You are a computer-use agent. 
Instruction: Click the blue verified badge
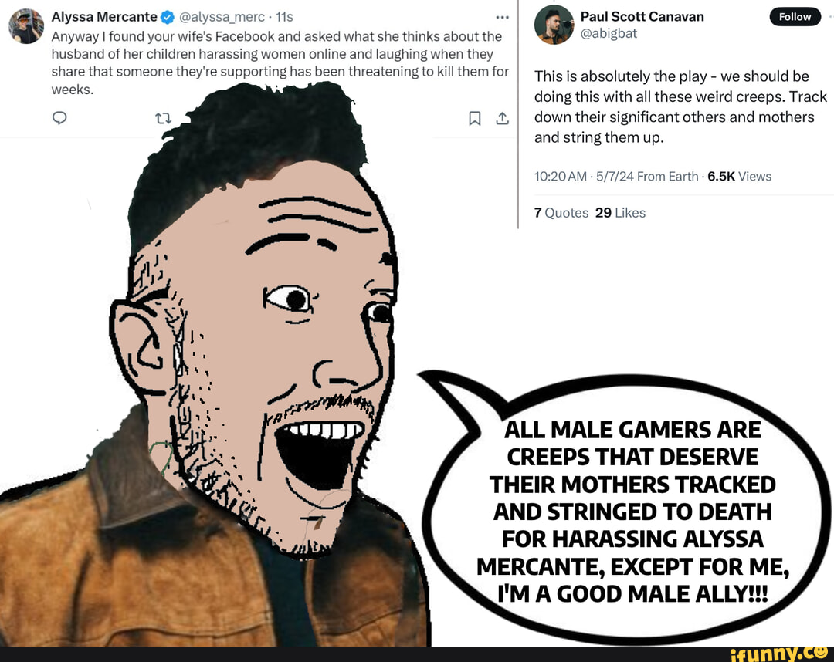[x=167, y=17]
